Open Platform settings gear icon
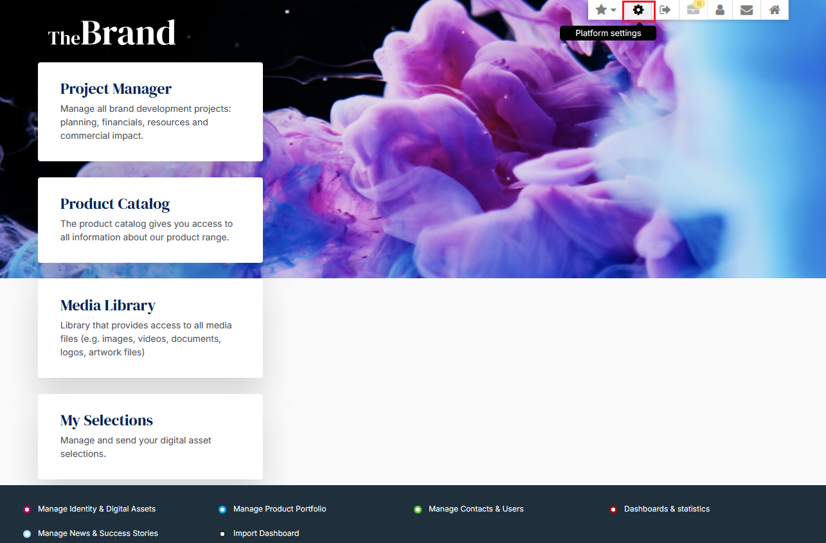The width and height of the screenshot is (826, 543). pos(638,10)
